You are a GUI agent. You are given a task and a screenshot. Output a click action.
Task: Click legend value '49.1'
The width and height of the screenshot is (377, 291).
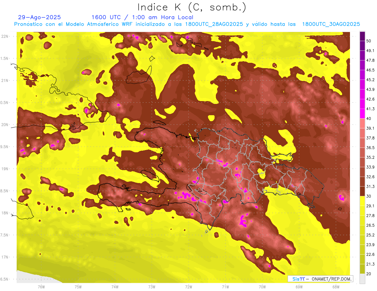370,51
